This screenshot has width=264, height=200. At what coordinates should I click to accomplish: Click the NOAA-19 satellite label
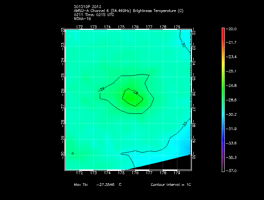click(82, 18)
